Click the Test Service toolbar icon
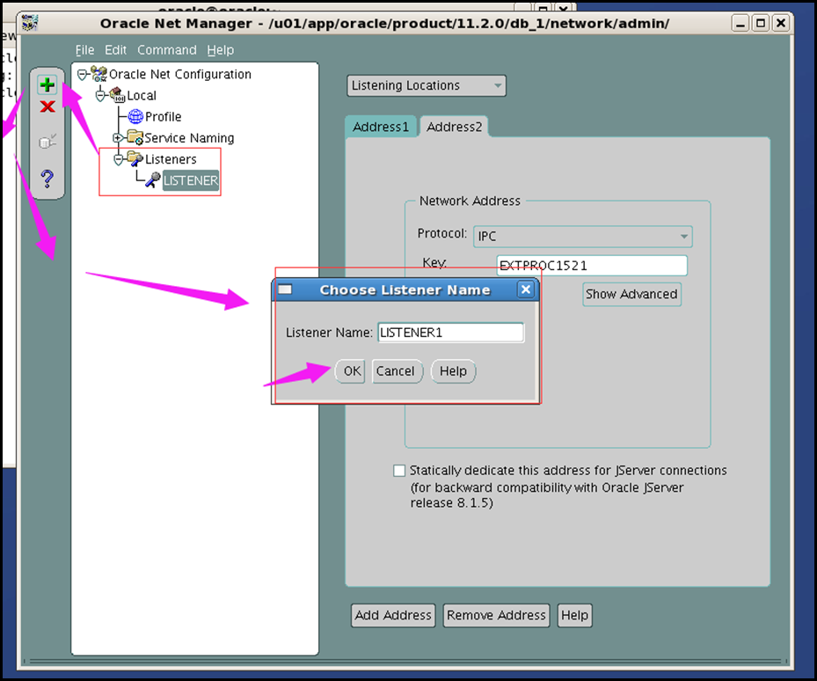This screenshot has width=817, height=681. 47,142
